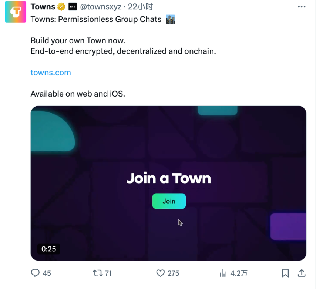Click the 0:25 duration indicator

click(48, 249)
